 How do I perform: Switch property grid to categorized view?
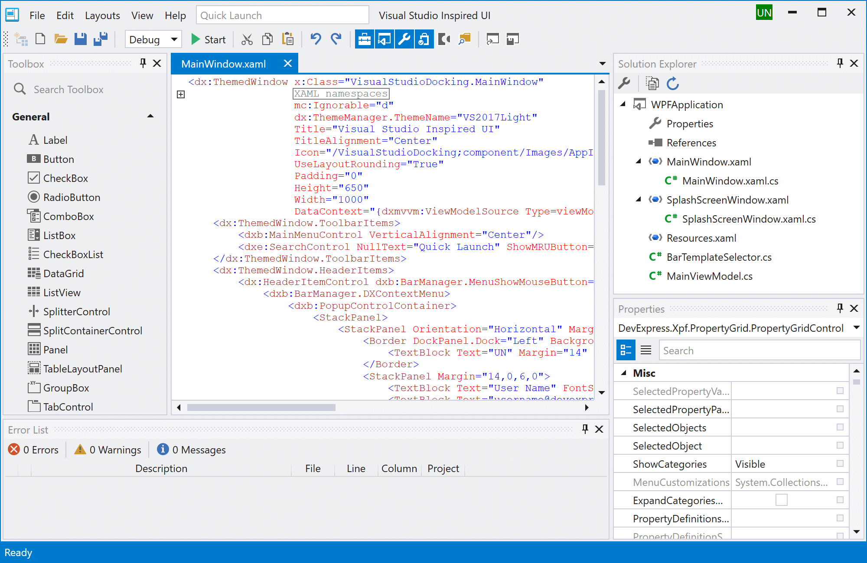[626, 350]
